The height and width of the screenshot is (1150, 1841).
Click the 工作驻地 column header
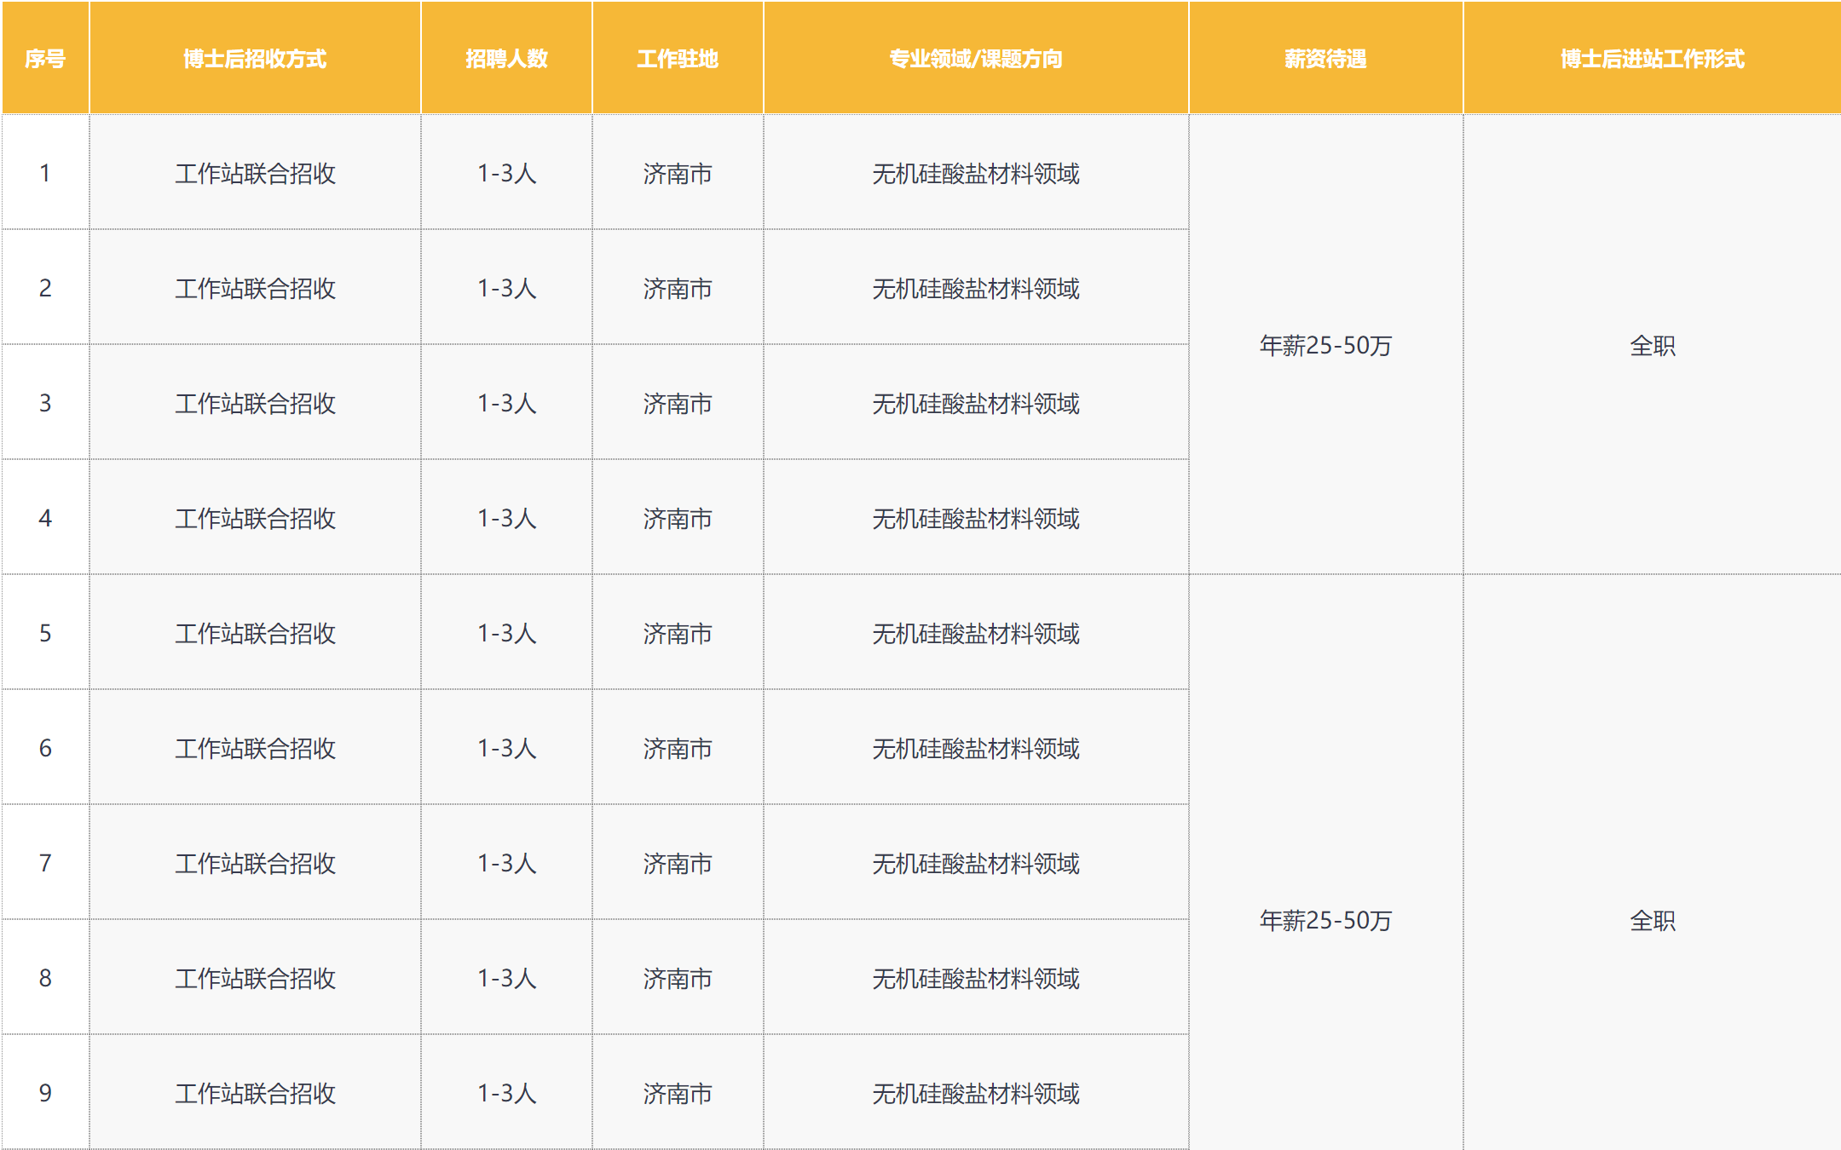pyautogui.click(x=678, y=59)
